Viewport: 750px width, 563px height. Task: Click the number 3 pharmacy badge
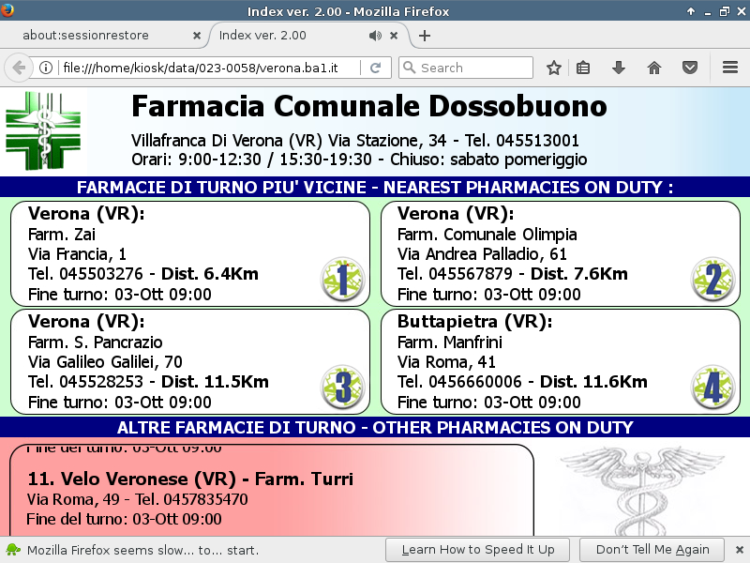pyautogui.click(x=342, y=388)
